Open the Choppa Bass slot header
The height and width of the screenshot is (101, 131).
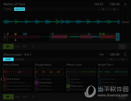coord(43,65)
